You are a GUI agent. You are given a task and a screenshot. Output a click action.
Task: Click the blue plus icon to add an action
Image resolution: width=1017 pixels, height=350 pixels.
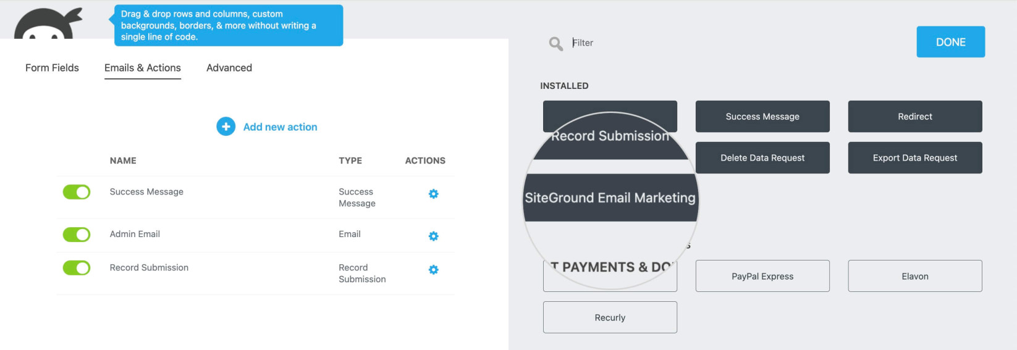[x=226, y=127]
